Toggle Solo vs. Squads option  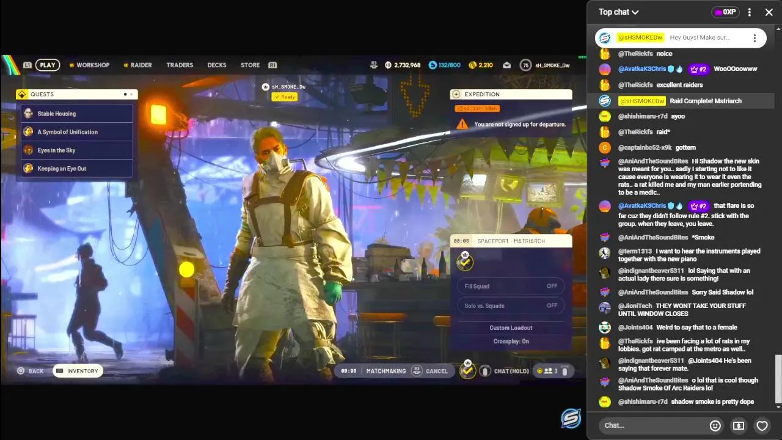click(x=511, y=306)
